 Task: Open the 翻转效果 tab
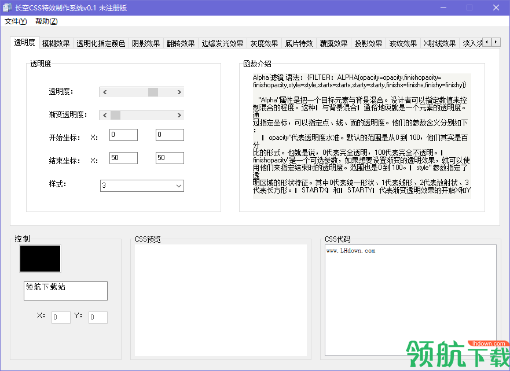(x=181, y=43)
